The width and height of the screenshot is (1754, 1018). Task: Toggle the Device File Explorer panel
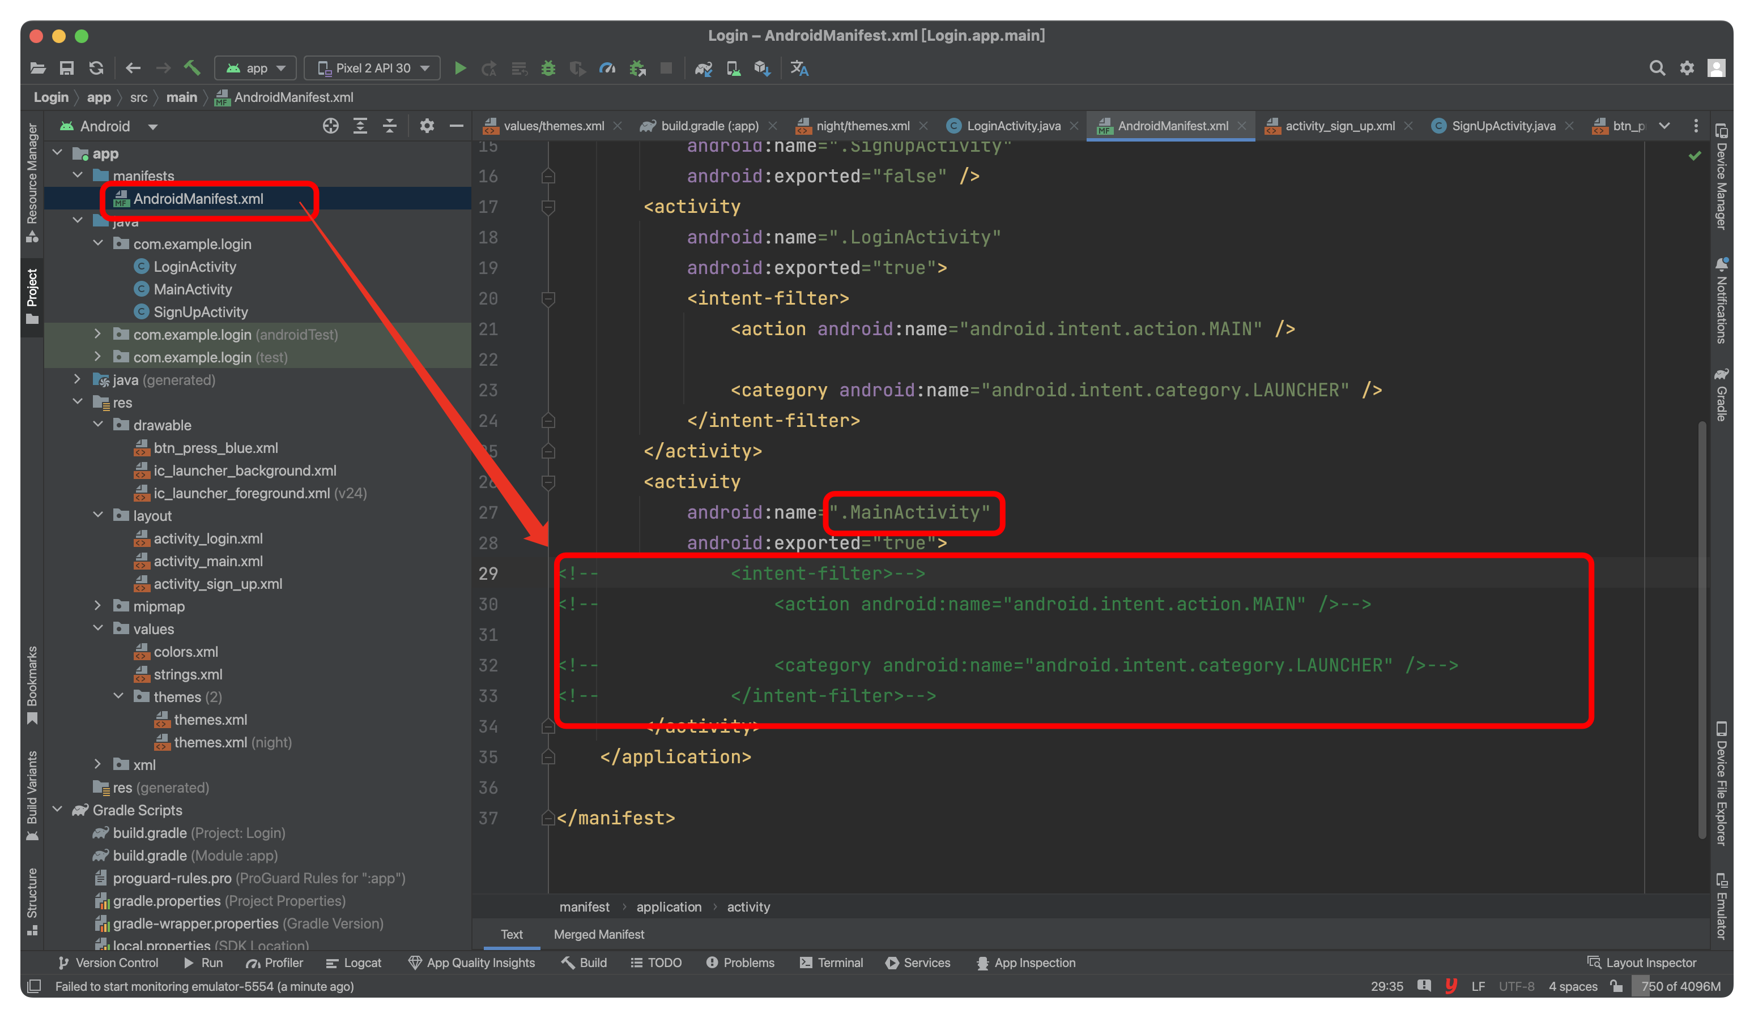[x=1721, y=784]
